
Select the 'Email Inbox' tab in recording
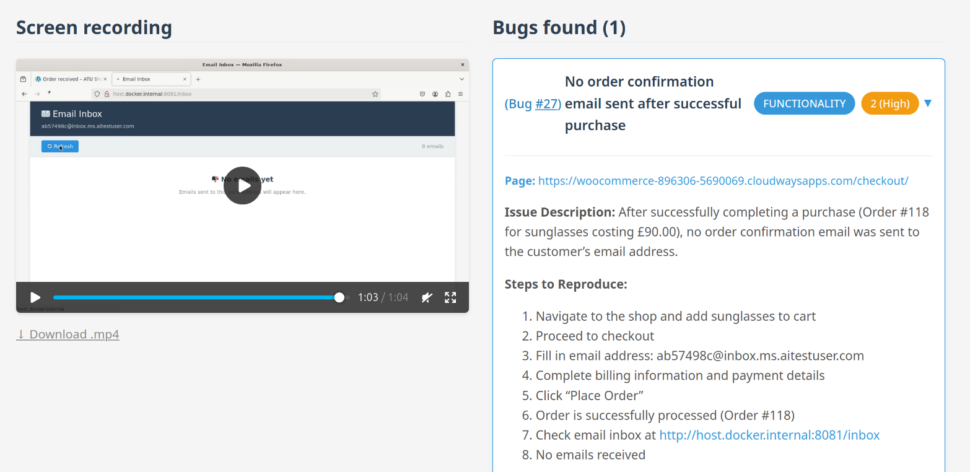coord(150,79)
